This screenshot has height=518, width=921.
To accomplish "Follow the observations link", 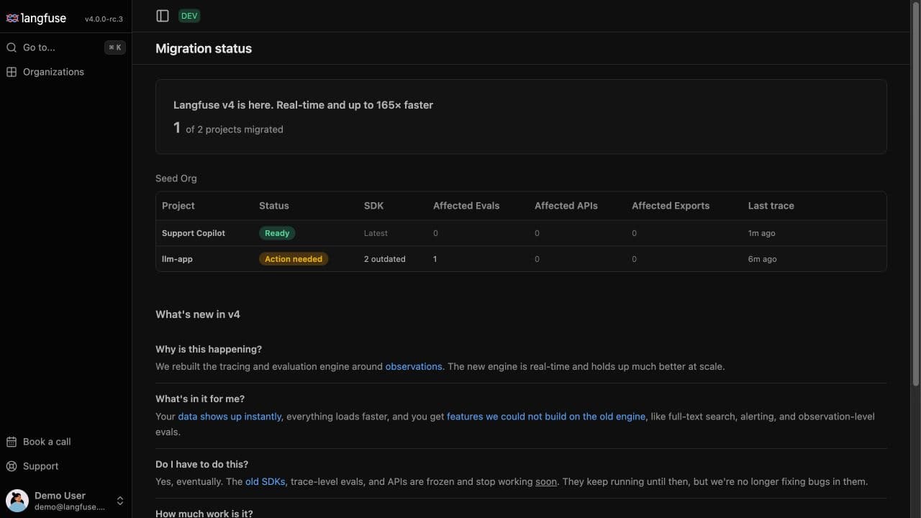I will pyautogui.click(x=414, y=366).
